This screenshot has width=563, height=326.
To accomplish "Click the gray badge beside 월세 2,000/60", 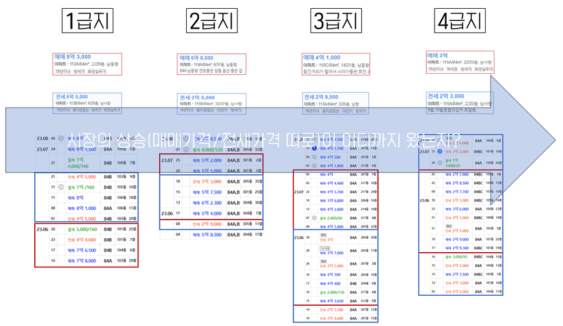I will [x=314, y=218].
